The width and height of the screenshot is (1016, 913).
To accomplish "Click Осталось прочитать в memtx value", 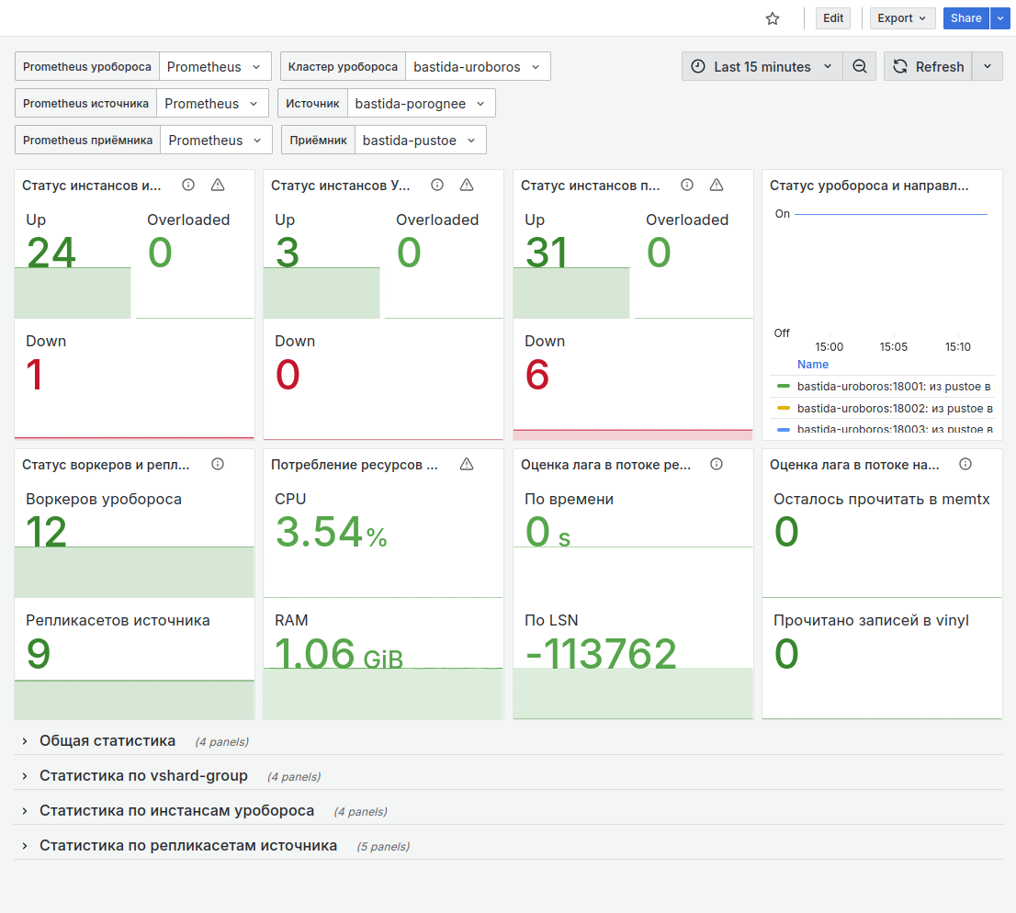I will click(786, 532).
